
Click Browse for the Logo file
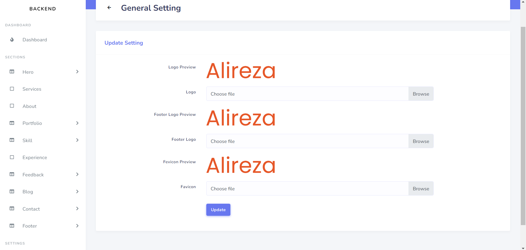pos(421,94)
